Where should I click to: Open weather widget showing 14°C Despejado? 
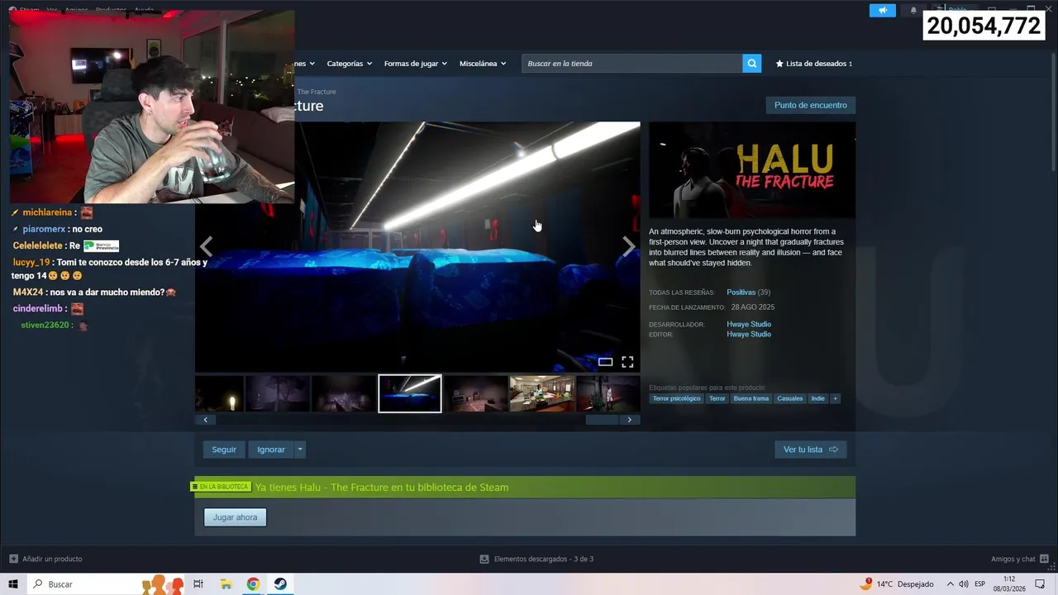[x=897, y=584]
